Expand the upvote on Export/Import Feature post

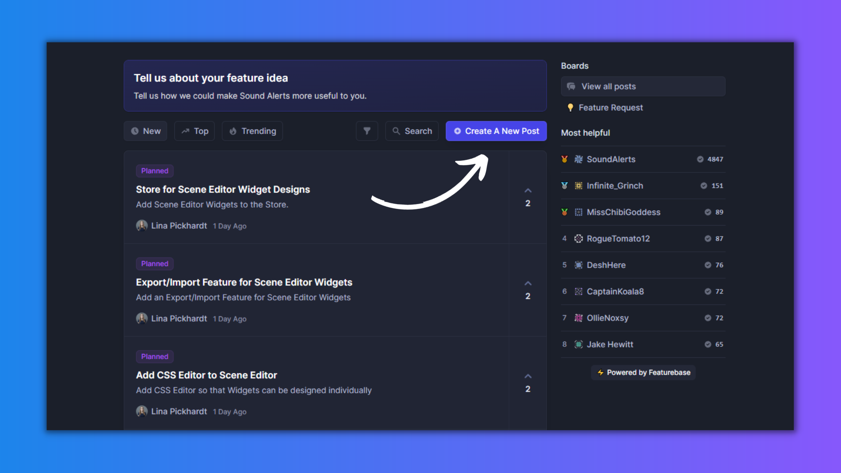click(x=528, y=283)
